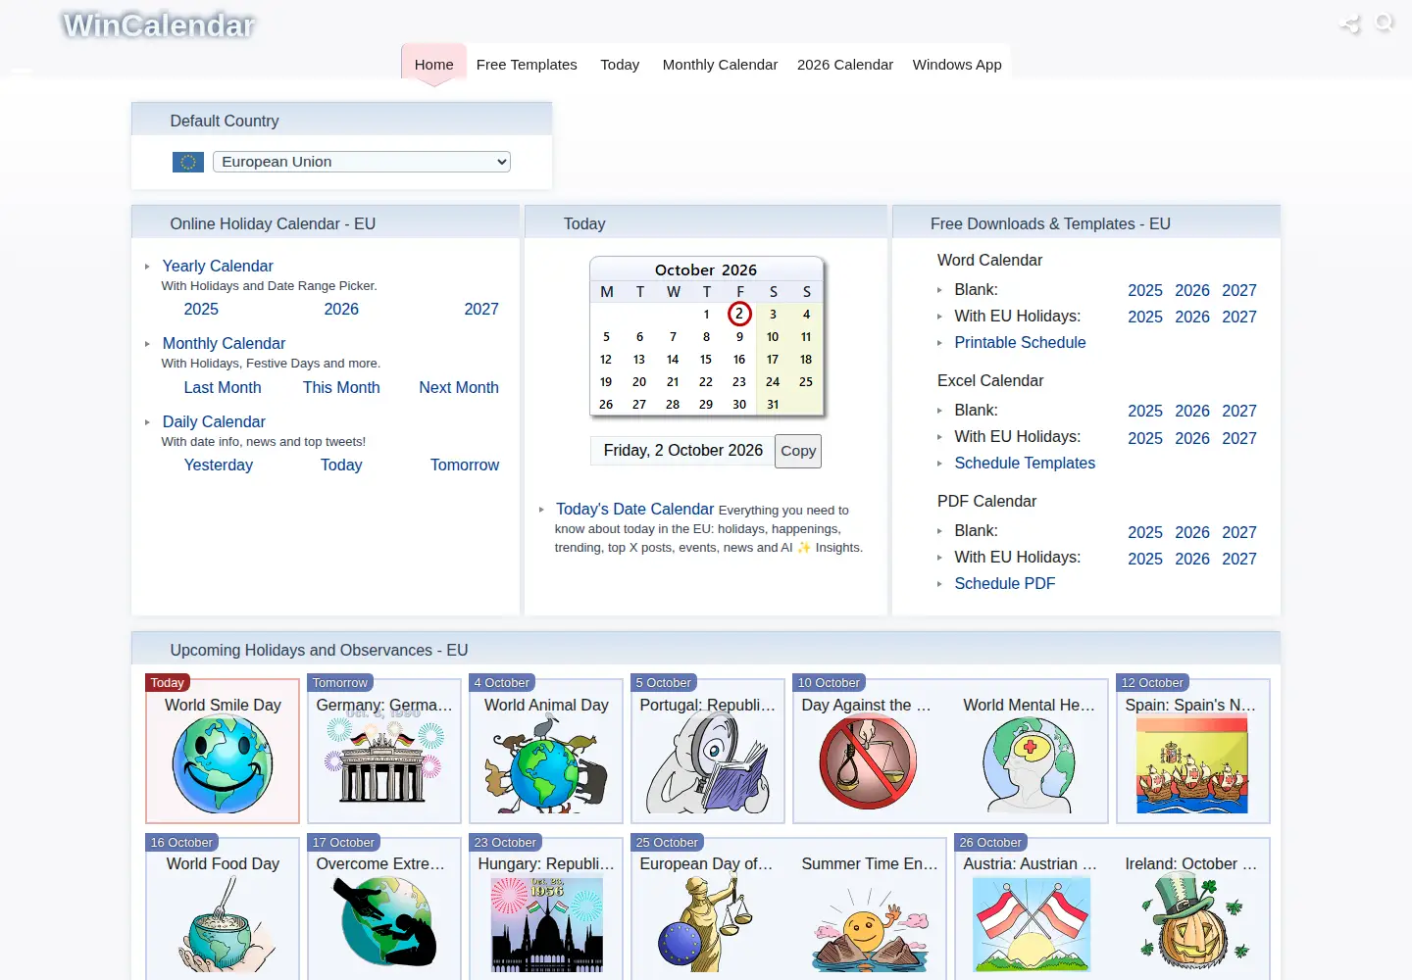Switch to the Home tab
The width and height of the screenshot is (1412, 980).
[433, 65]
